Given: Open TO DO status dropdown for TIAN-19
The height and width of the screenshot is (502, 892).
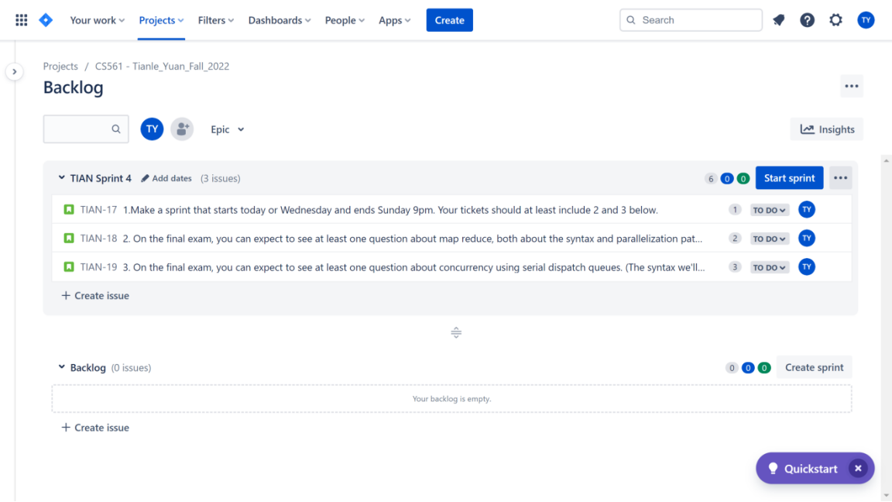Looking at the screenshot, I should coord(769,267).
